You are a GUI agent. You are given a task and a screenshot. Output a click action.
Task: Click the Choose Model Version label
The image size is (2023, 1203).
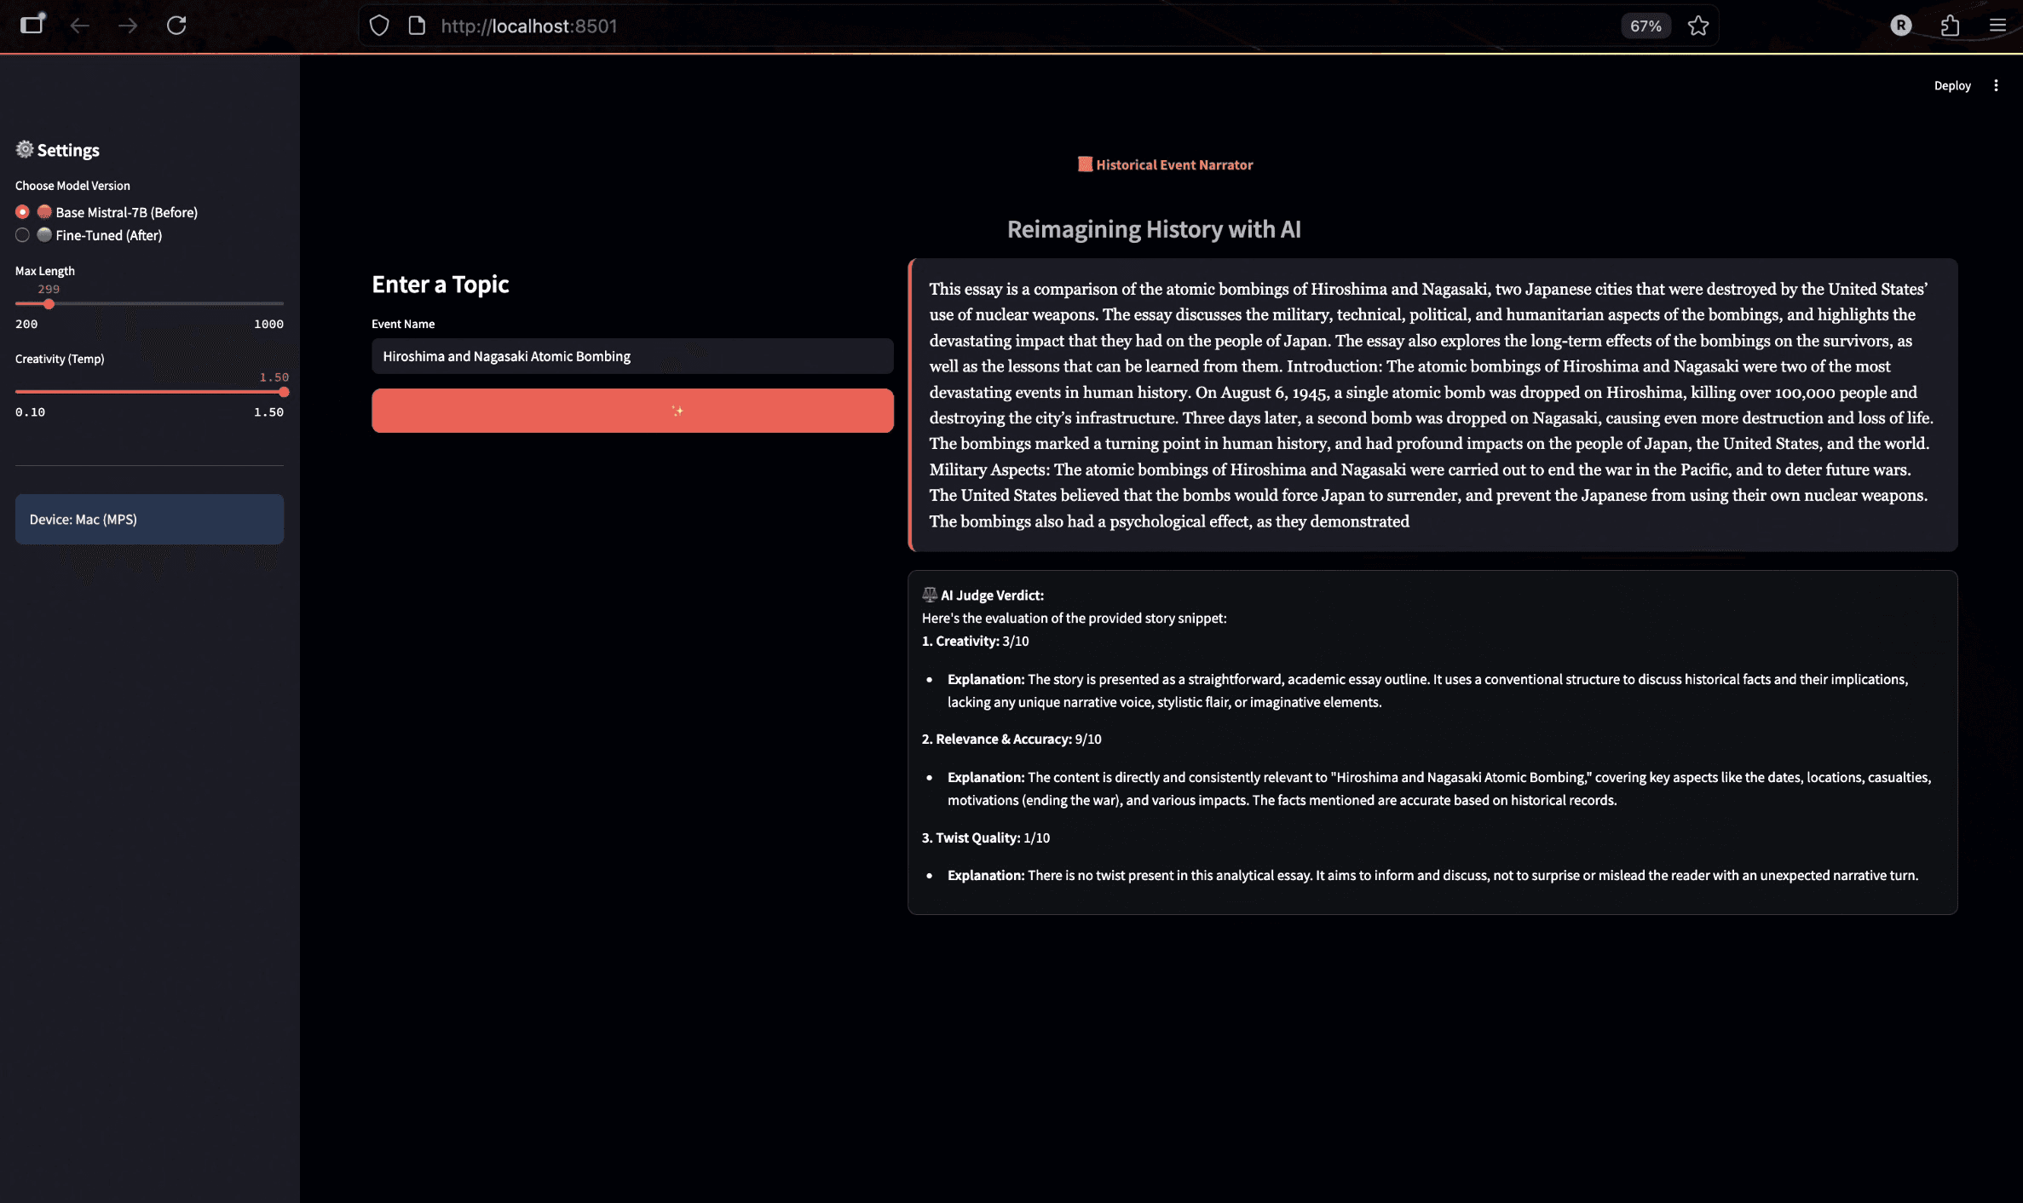coord(72,185)
